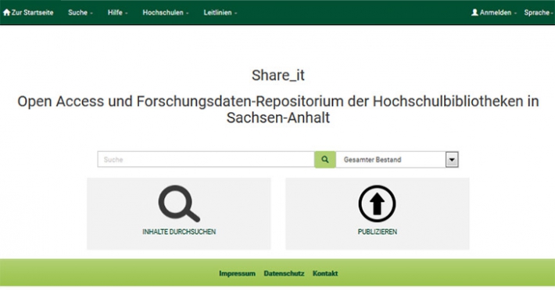Open the Hilfe menu
This screenshot has height=290, width=555.
[x=117, y=12]
